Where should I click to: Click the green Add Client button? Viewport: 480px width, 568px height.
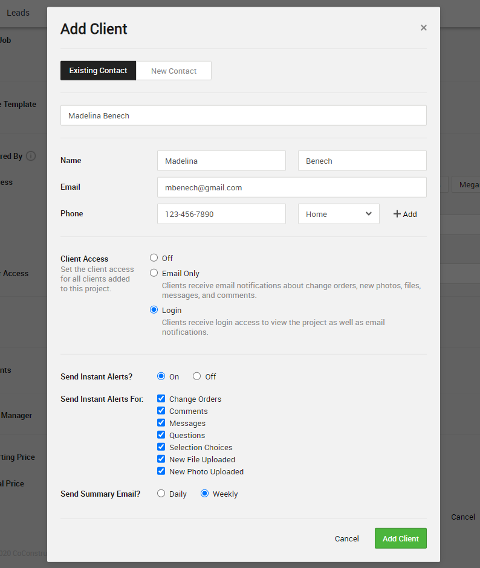point(400,538)
